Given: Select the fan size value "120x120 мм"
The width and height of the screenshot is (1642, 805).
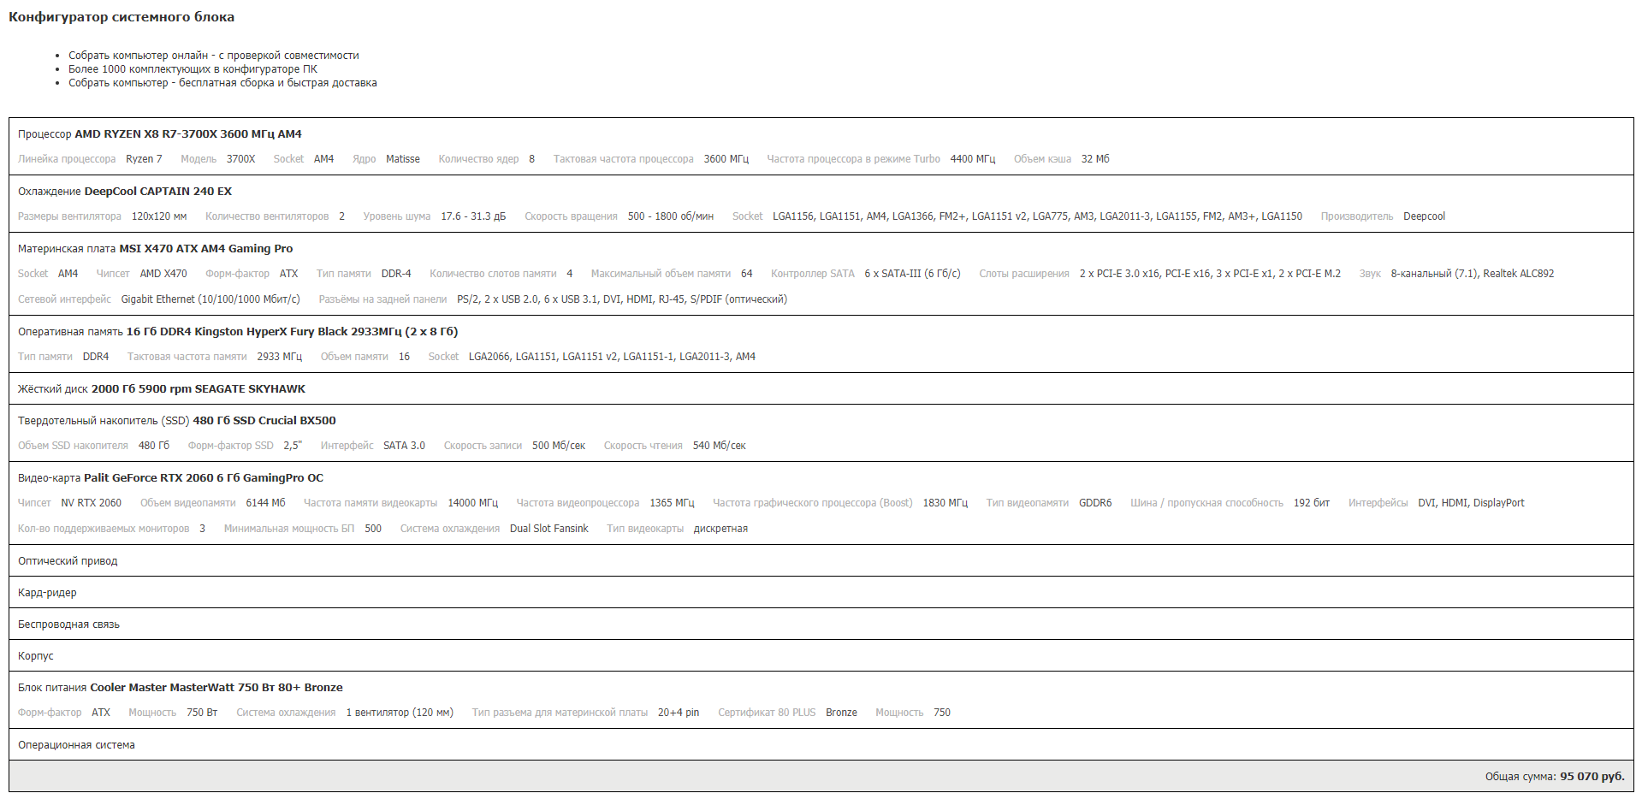Looking at the screenshot, I should coord(159,216).
